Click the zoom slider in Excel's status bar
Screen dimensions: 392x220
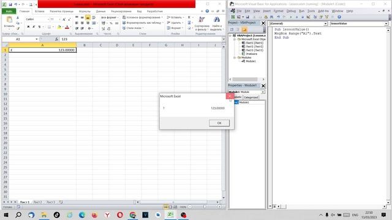(205, 207)
